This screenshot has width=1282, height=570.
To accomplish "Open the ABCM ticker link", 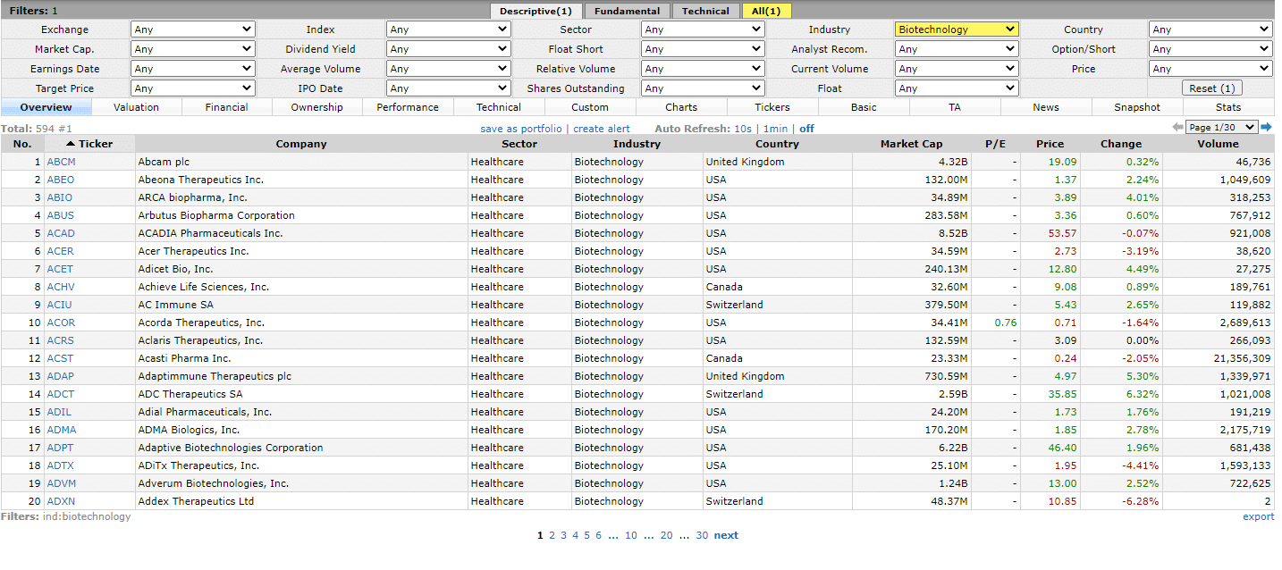I will point(62,162).
